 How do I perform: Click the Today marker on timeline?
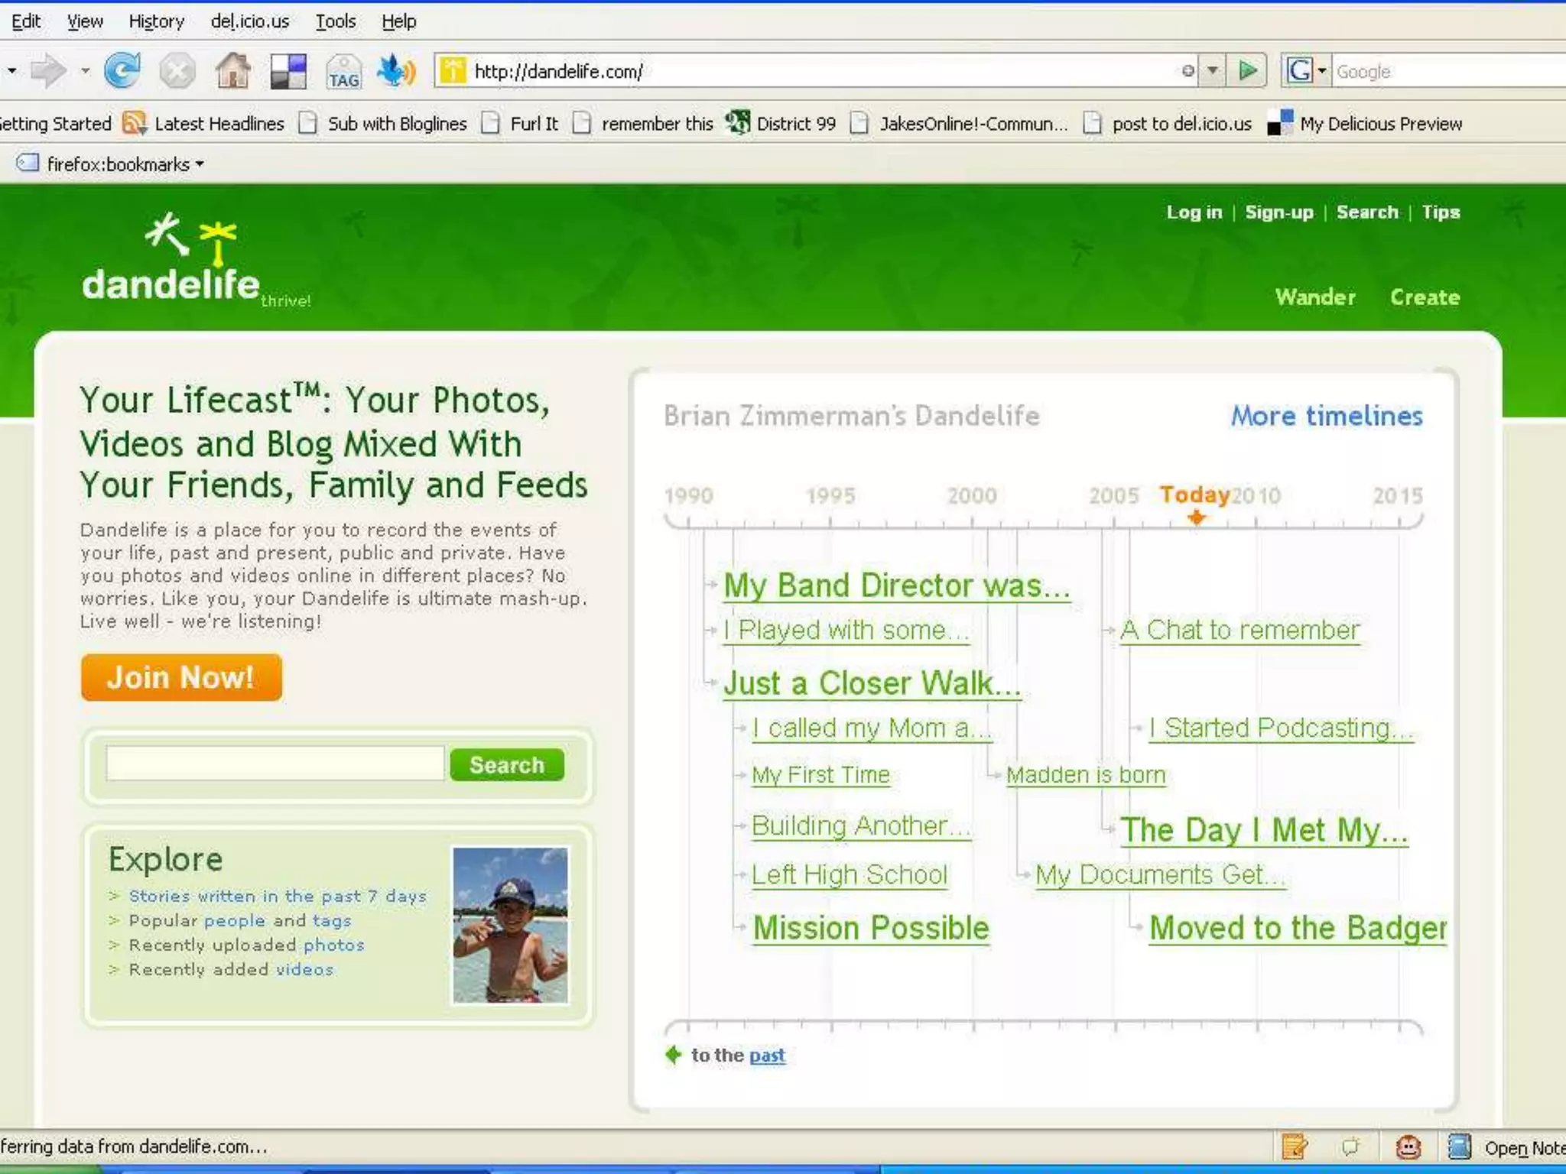[1196, 517]
